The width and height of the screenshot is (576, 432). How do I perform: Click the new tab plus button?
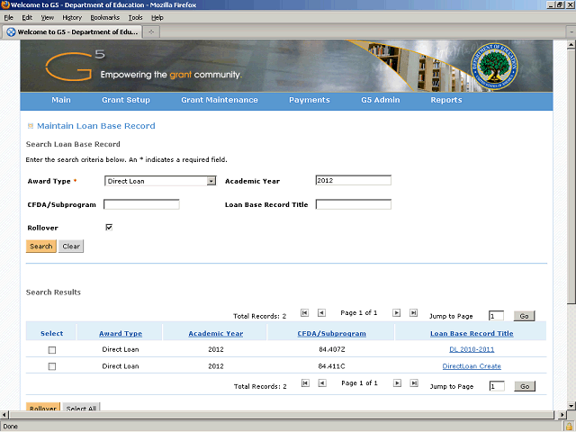click(151, 32)
